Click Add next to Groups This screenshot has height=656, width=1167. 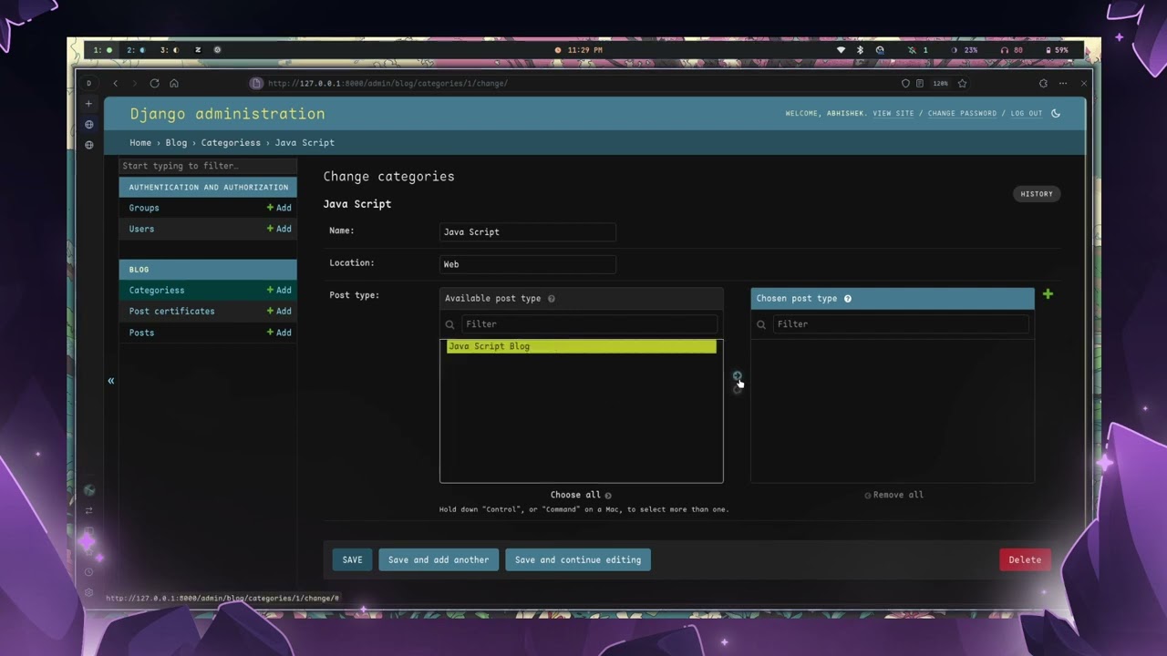279,208
